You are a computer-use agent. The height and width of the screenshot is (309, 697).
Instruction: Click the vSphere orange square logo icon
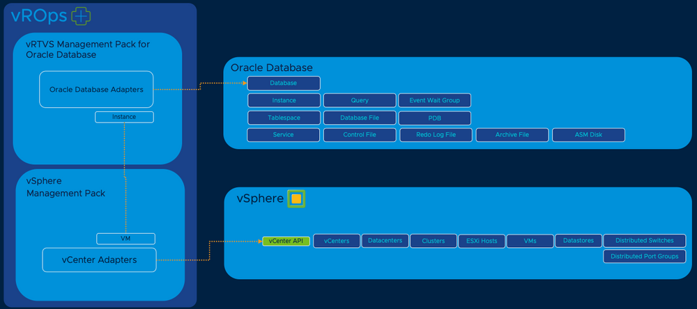(296, 199)
